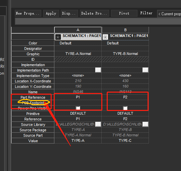Image resolution: width=181 pixels, height=171 pixels.
Task: Select the PCB Footprint row header
Action: click(x=33, y=103)
